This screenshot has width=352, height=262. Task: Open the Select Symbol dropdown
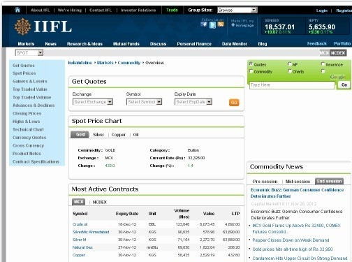tap(144, 102)
